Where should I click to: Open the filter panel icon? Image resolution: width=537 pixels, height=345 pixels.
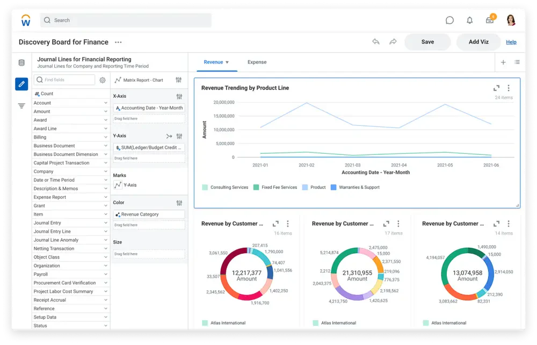point(21,106)
